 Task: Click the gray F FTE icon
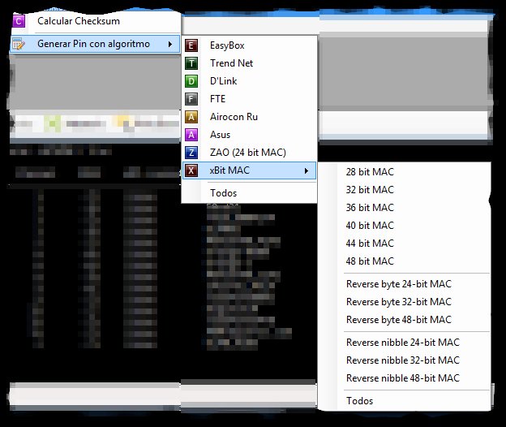191,99
